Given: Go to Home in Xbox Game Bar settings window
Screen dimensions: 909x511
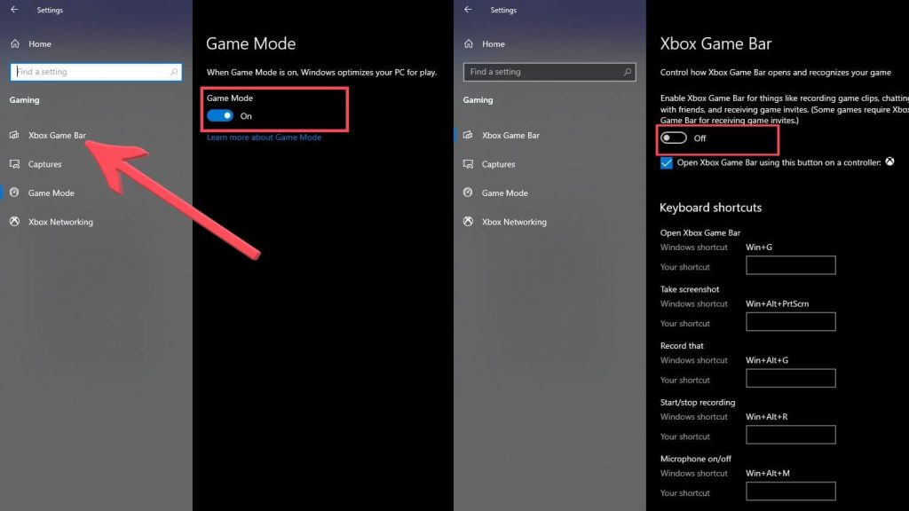Looking at the screenshot, I should [x=493, y=44].
